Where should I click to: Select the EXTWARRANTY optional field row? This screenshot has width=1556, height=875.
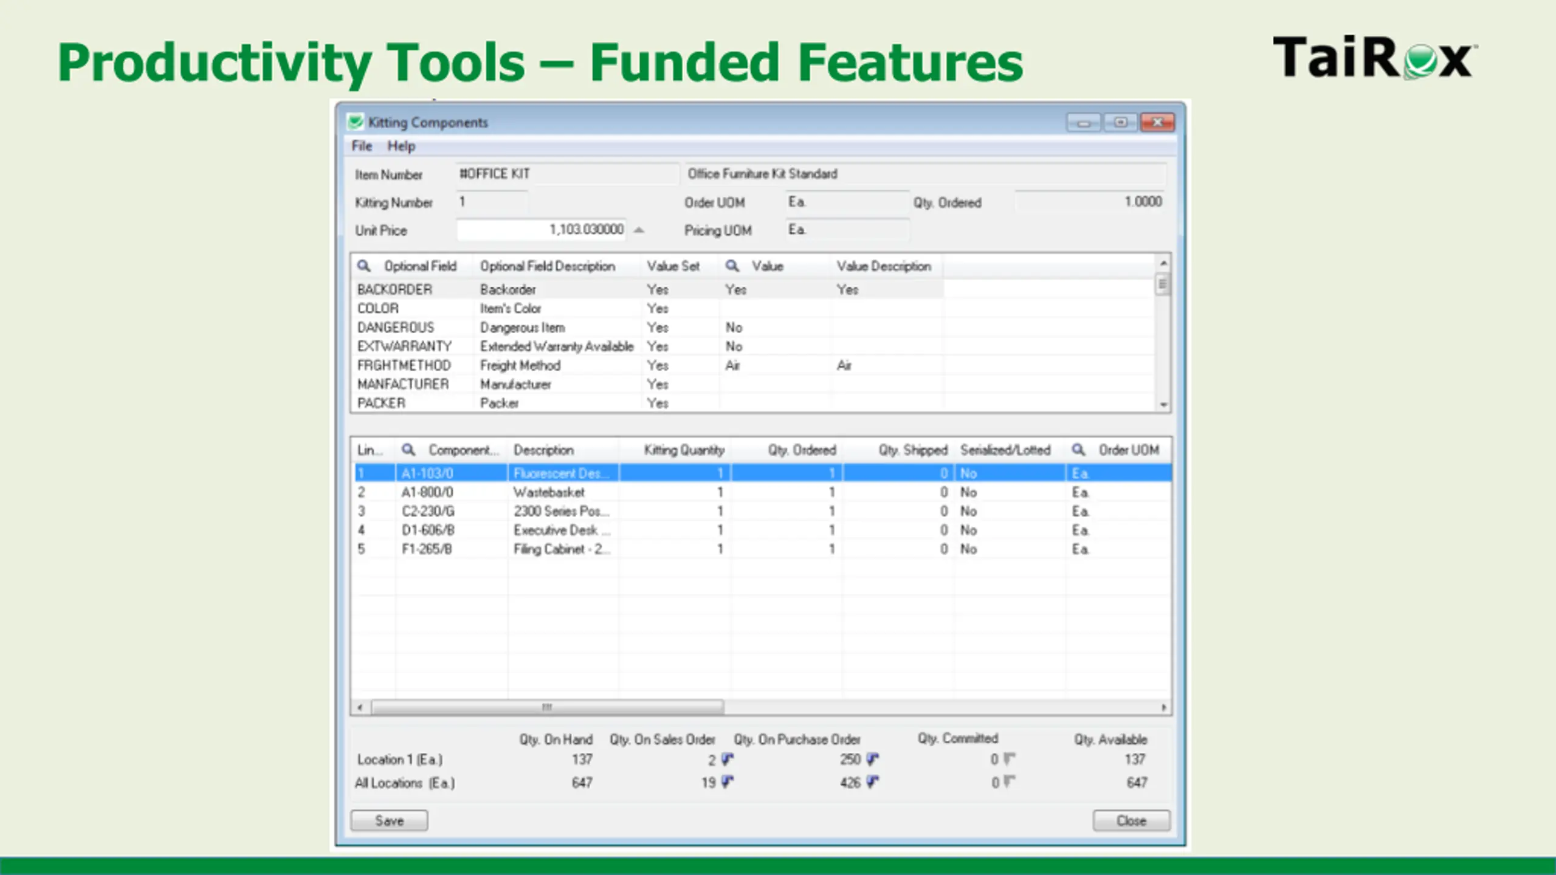tap(648, 346)
